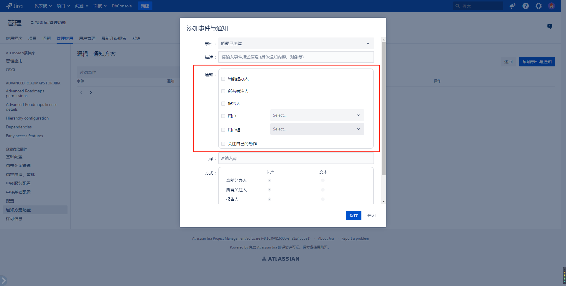Click the 关闭 link in dialog

click(371, 215)
